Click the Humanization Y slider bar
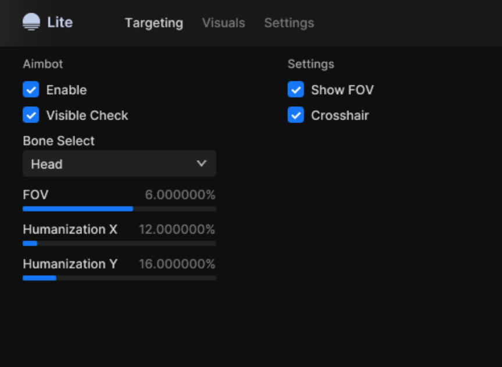Image resolution: width=502 pixels, height=367 pixels. point(119,278)
